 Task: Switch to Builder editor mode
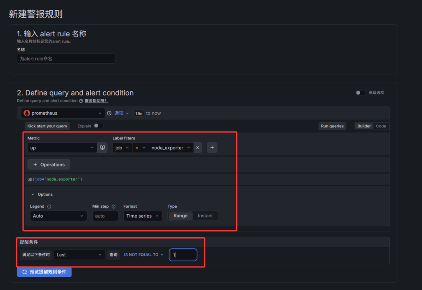tap(364, 126)
